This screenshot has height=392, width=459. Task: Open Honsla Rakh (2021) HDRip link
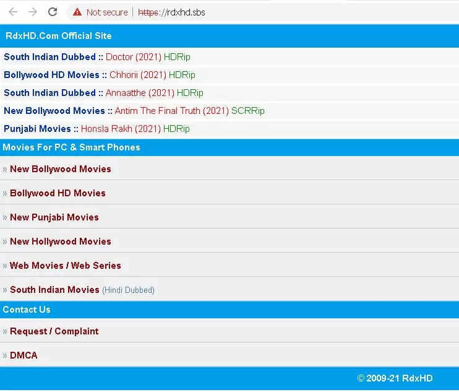click(135, 129)
